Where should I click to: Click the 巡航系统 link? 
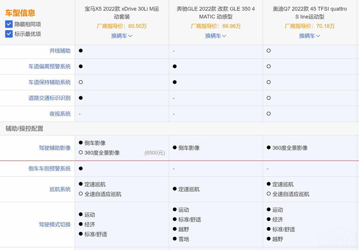pos(60,189)
